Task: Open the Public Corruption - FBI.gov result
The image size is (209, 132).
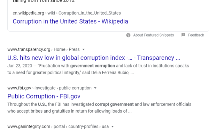Action: (x=44, y=96)
